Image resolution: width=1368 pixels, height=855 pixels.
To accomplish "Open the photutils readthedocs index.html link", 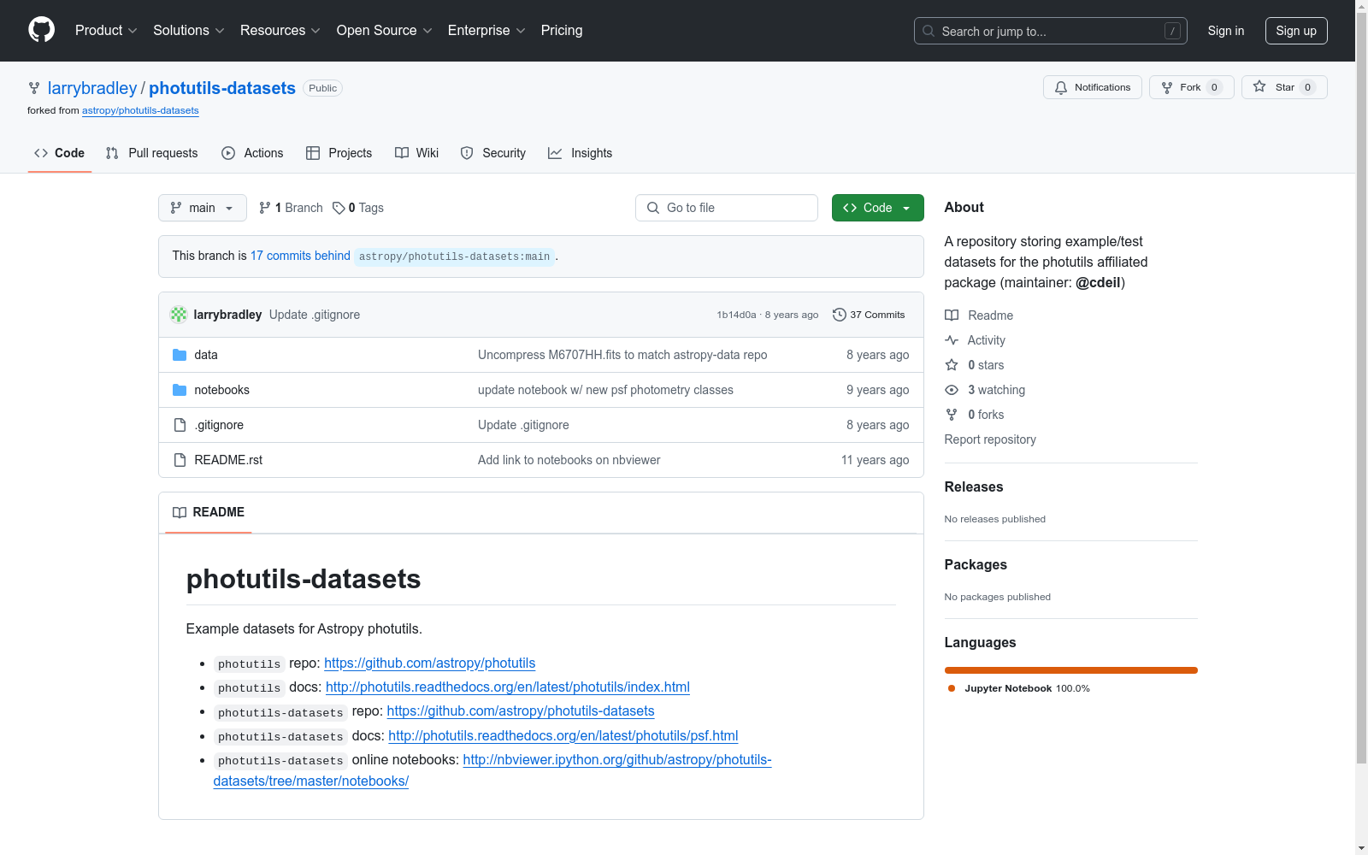I will coord(508,687).
